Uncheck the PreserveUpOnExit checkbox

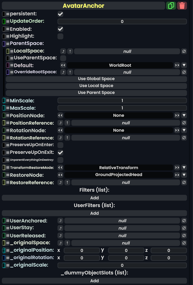click(x=60, y=153)
